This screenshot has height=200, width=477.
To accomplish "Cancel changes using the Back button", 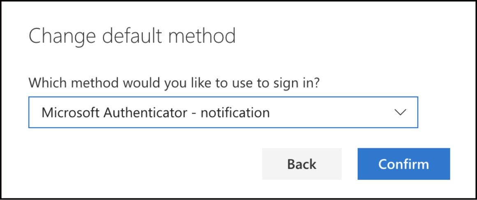I will 301,164.
